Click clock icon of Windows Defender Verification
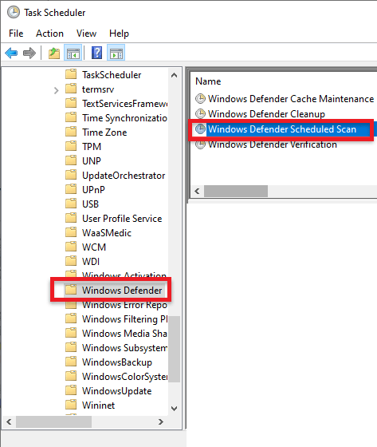The image size is (377, 447). [201, 144]
